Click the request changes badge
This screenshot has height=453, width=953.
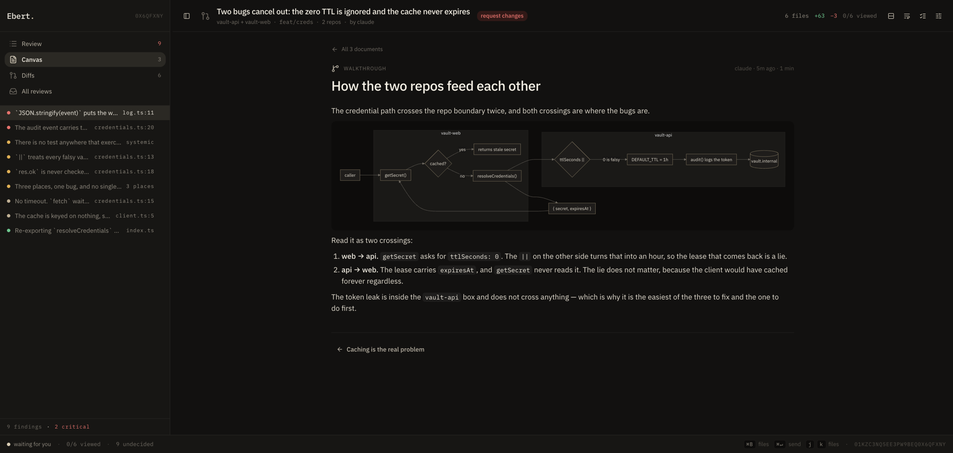(x=502, y=16)
